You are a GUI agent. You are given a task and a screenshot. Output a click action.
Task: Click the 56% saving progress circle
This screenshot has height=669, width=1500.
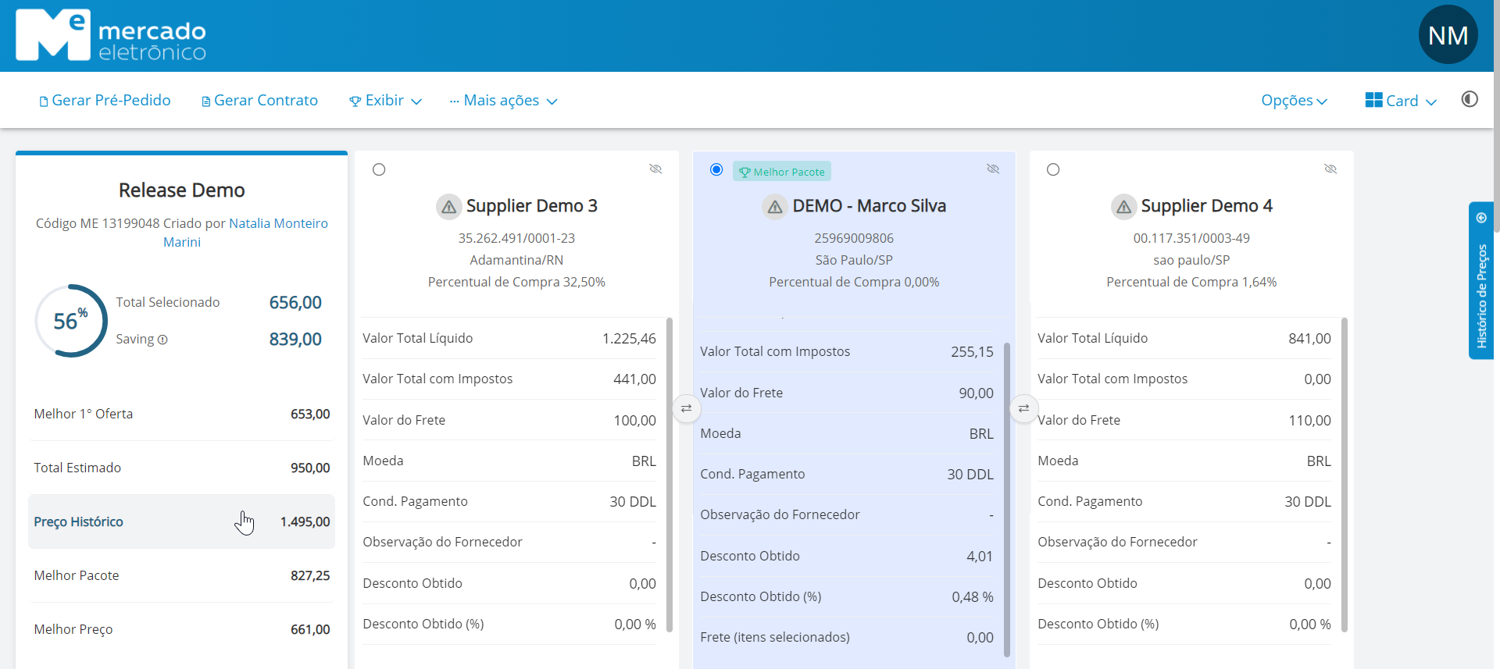(x=70, y=321)
